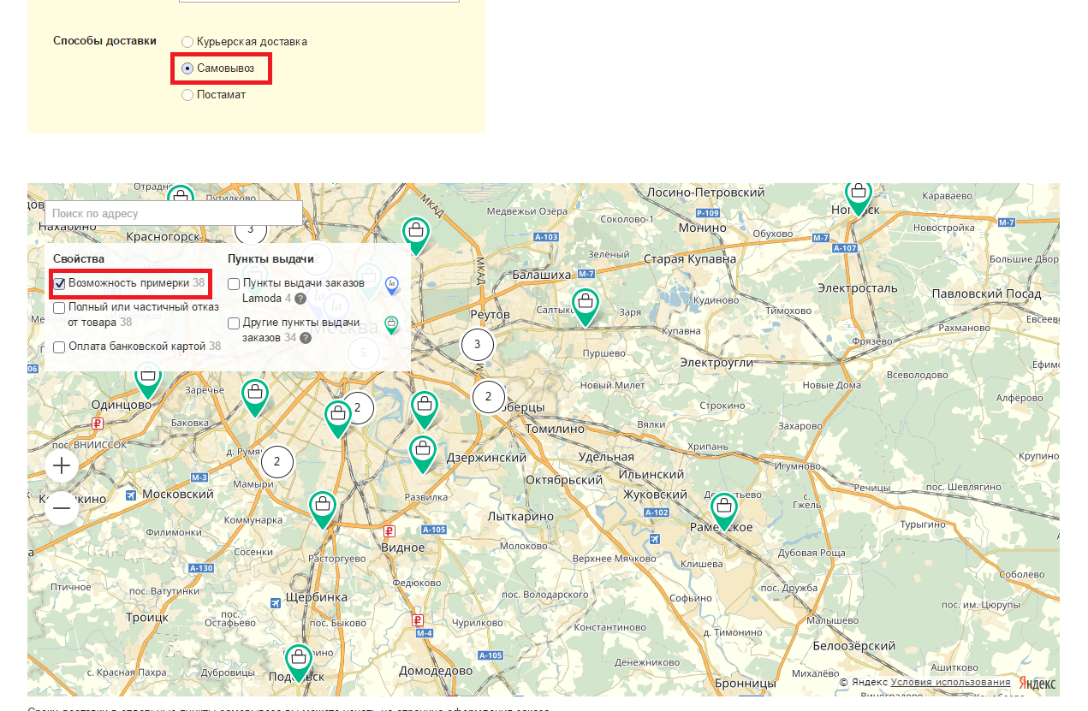Click the red ruble icon near Видное
Screen dimensions: 1088x711
point(389,531)
